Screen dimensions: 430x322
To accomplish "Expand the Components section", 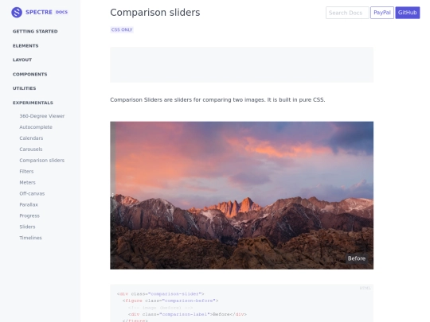I will coord(30,74).
